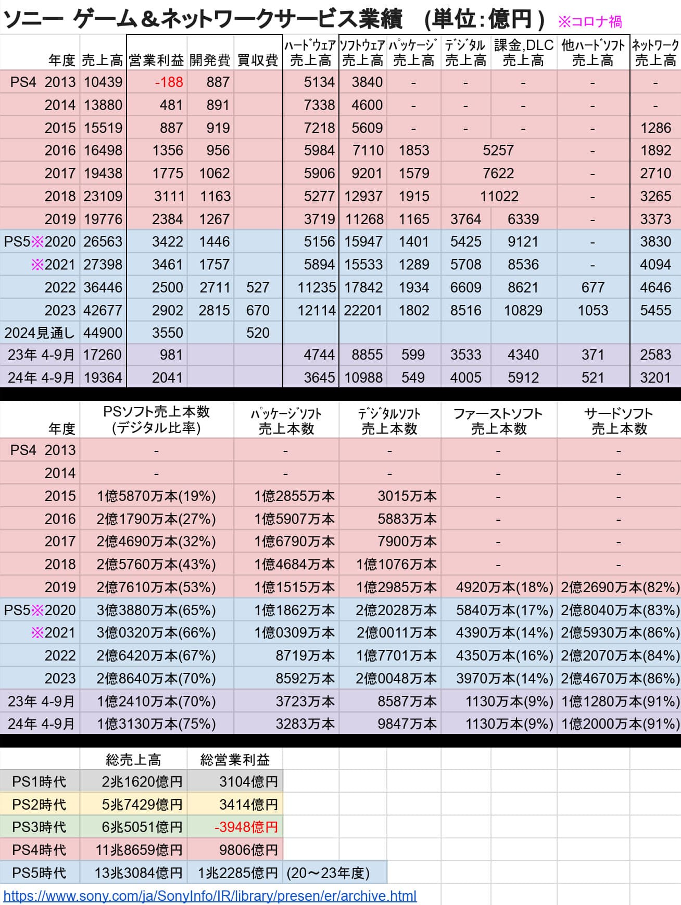The width and height of the screenshot is (681, 905).
Task: Select the ネットワーク売上高 column header
Action: (655, 53)
